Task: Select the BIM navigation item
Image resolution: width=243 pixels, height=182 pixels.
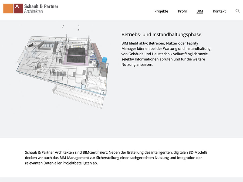Action: (x=200, y=11)
